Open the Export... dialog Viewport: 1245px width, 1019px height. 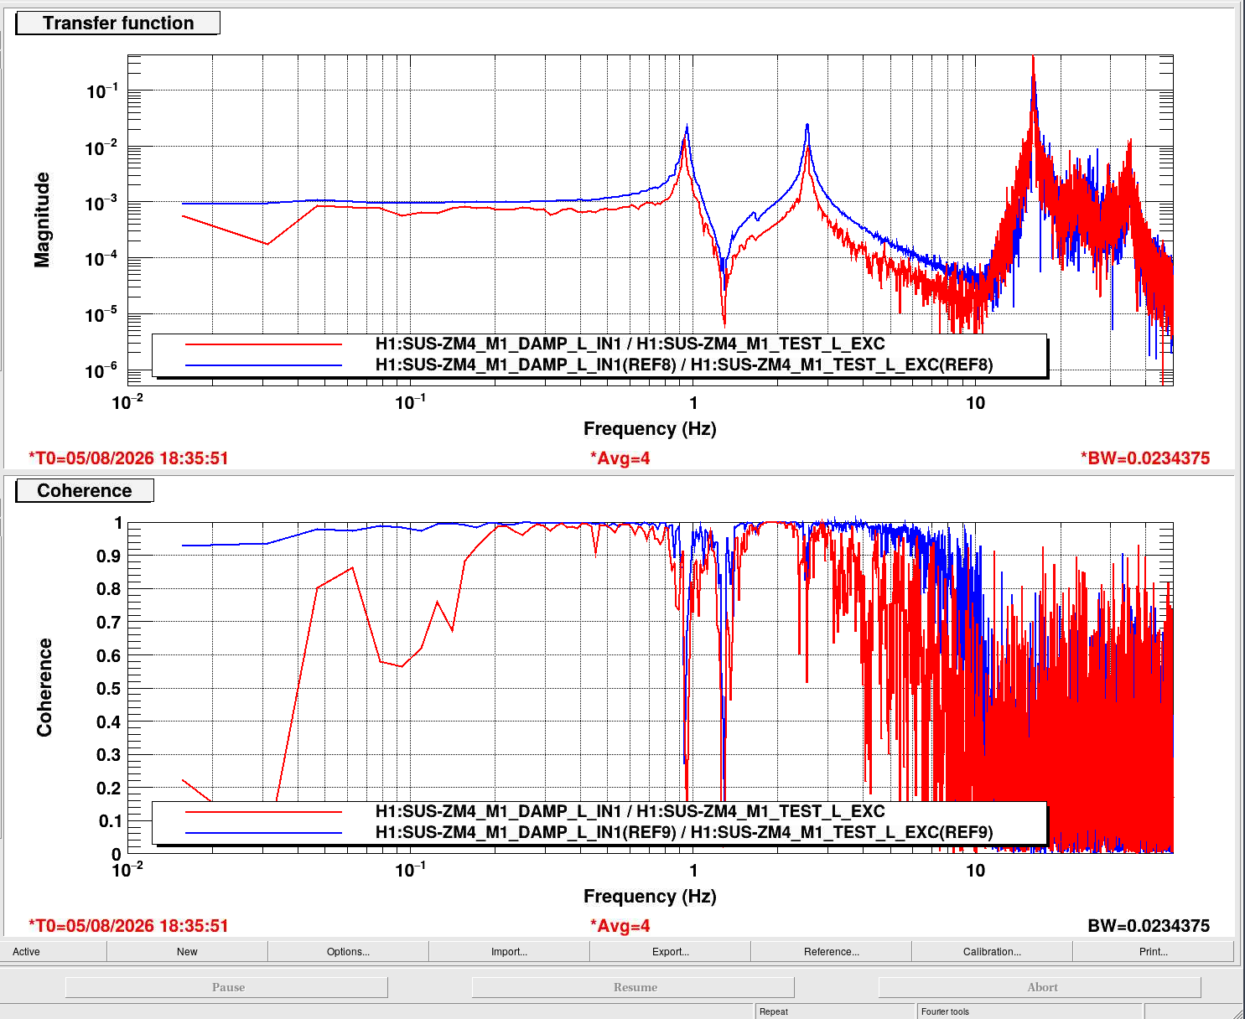tap(670, 951)
